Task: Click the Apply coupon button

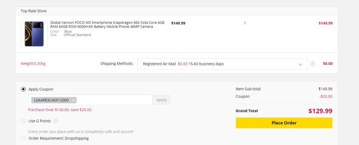Action: click(162, 100)
